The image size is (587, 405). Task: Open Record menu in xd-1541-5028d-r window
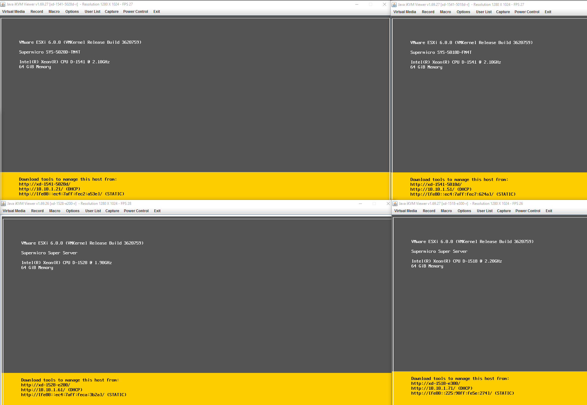(37, 12)
